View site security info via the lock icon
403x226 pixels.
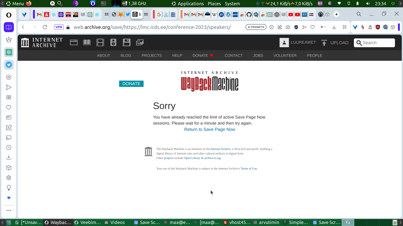click(x=68, y=27)
